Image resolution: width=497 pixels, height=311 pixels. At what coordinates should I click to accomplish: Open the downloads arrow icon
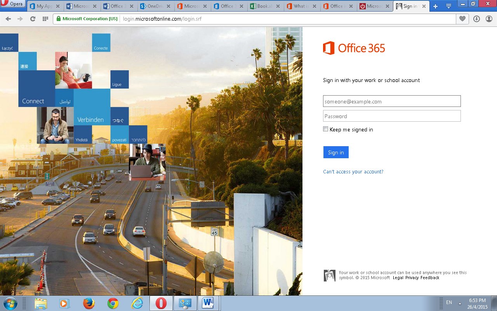click(476, 19)
